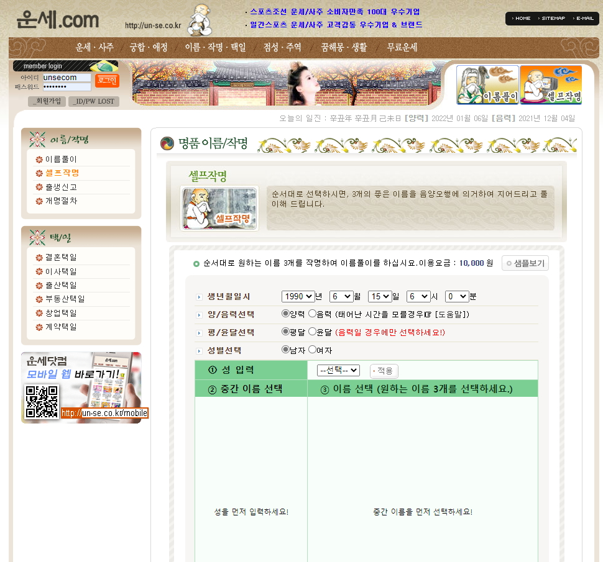This screenshot has height=562, width=603.
Task: Open the E-MAIL link icon
Action: click(x=583, y=19)
